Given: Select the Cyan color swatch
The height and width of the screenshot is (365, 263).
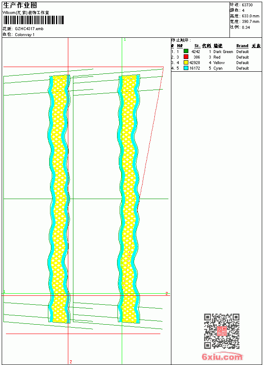Looking at the screenshot, I should pos(186,68).
